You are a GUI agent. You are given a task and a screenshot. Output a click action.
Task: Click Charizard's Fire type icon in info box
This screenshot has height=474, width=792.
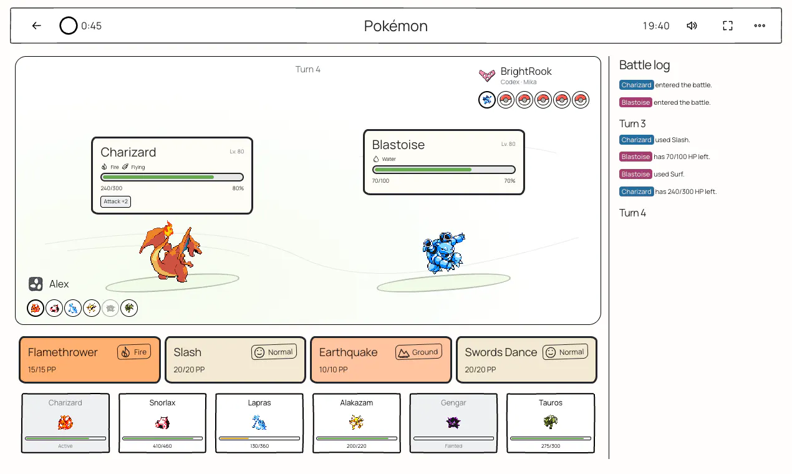tap(104, 167)
